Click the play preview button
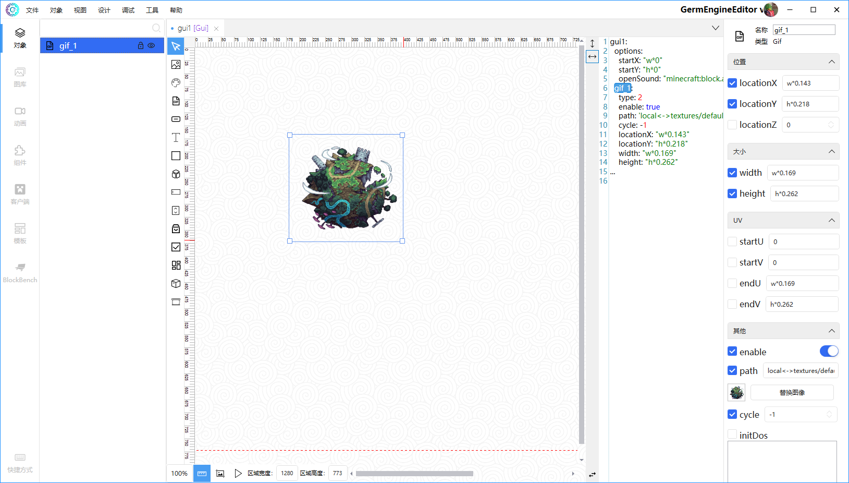 tap(238, 473)
